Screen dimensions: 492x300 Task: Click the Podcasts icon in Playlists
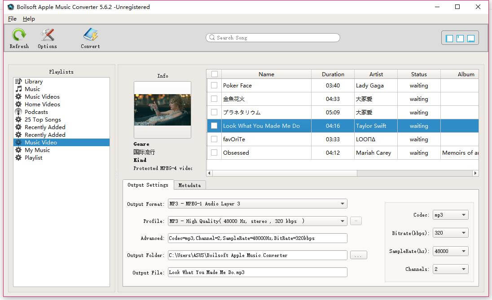[18, 112]
